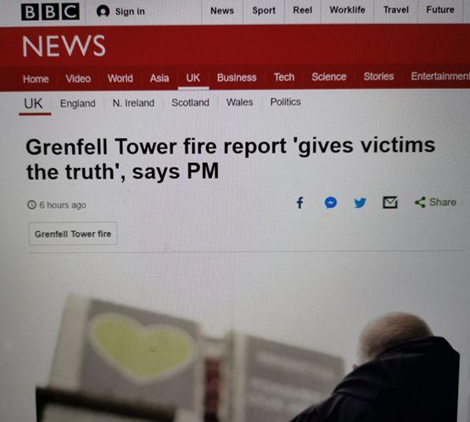Share article on Twitter
Image resolution: width=470 pixels, height=422 pixels.
(x=360, y=203)
